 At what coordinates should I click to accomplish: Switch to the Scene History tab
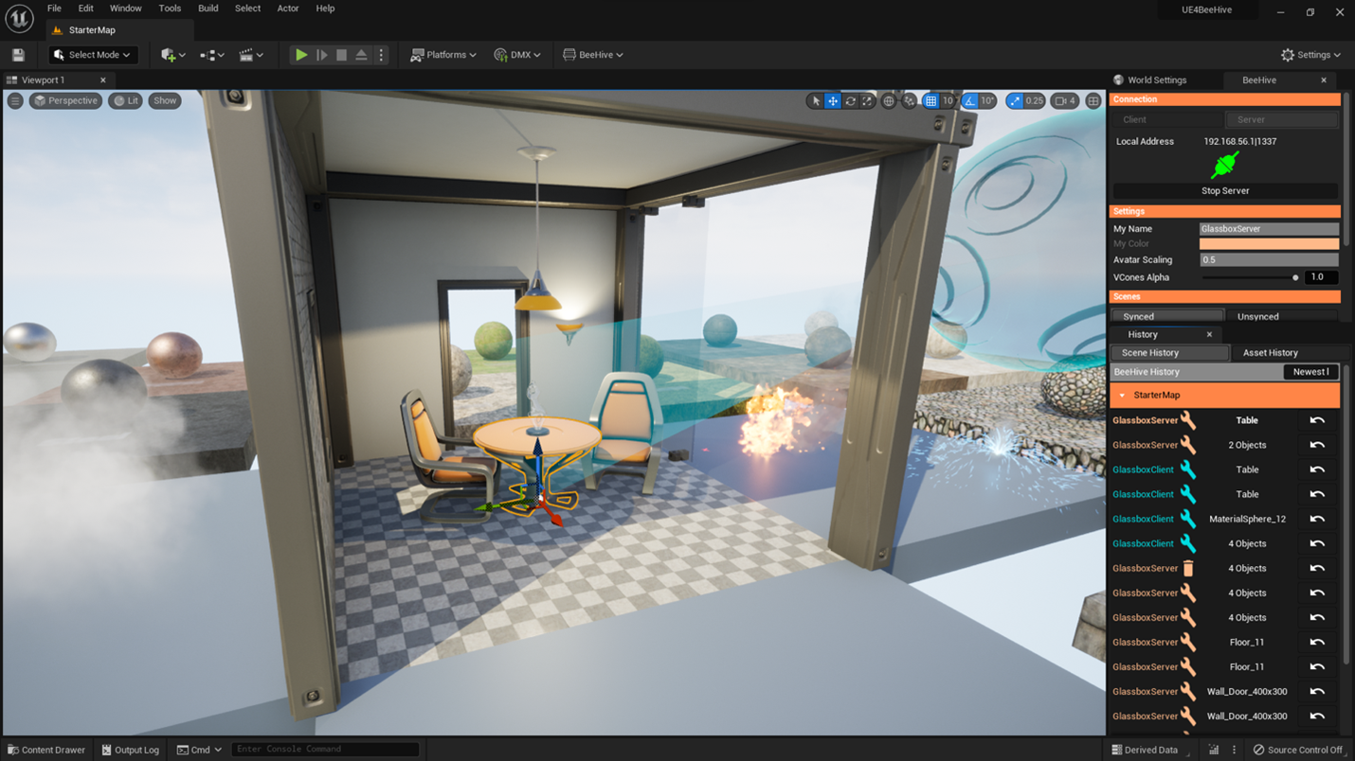1169,353
